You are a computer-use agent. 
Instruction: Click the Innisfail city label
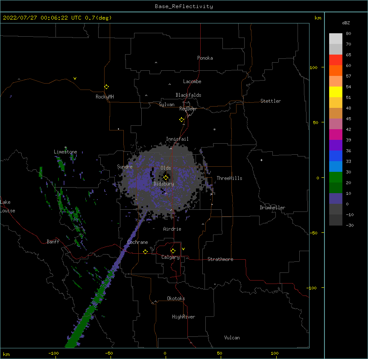click(x=177, y=139)
